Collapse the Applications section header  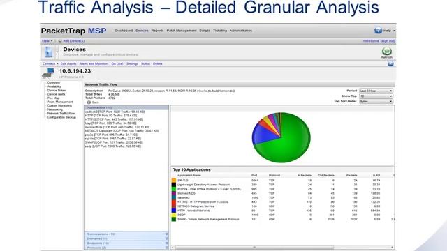pos(126,107)
